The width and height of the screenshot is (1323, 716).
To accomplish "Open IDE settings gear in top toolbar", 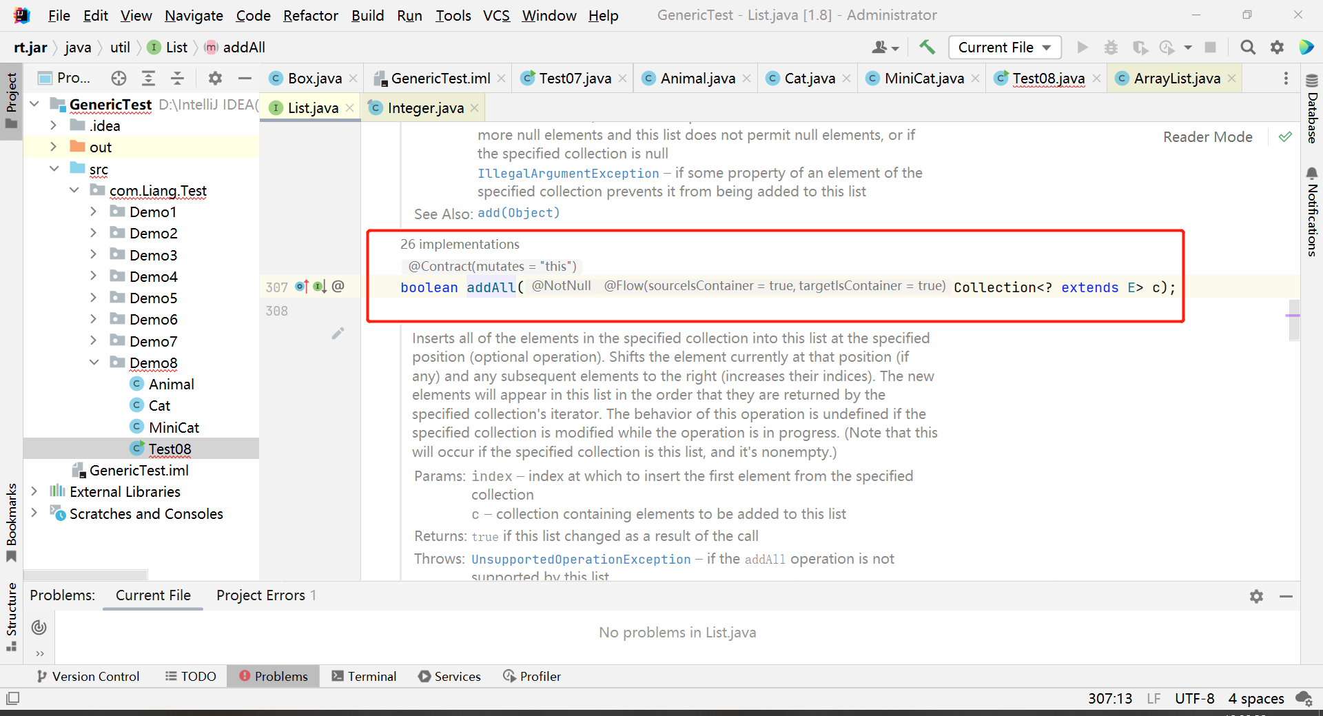I will pyautogui.click(x=1277, y=47).
